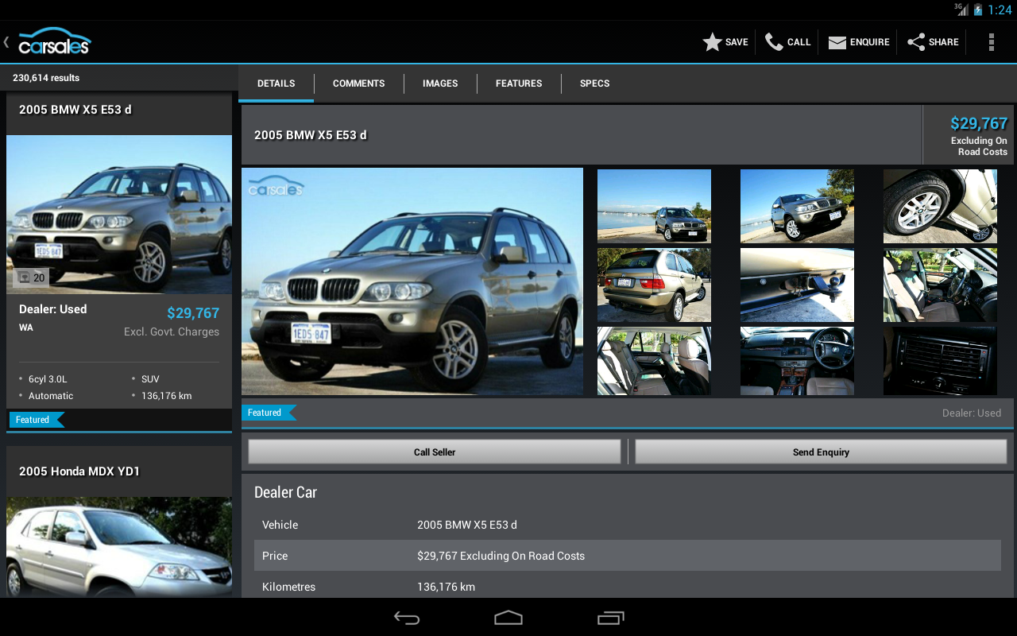
Task: Collapse results using the back chevron
Action: pyautogui.click(x=6, y=41)
